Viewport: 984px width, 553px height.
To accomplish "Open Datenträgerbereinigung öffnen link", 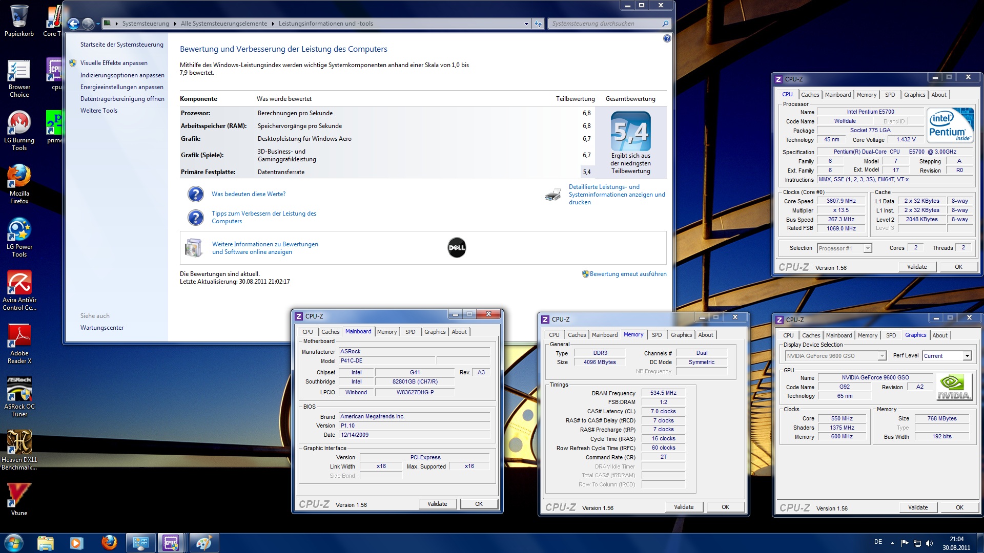I will [122, 99].
